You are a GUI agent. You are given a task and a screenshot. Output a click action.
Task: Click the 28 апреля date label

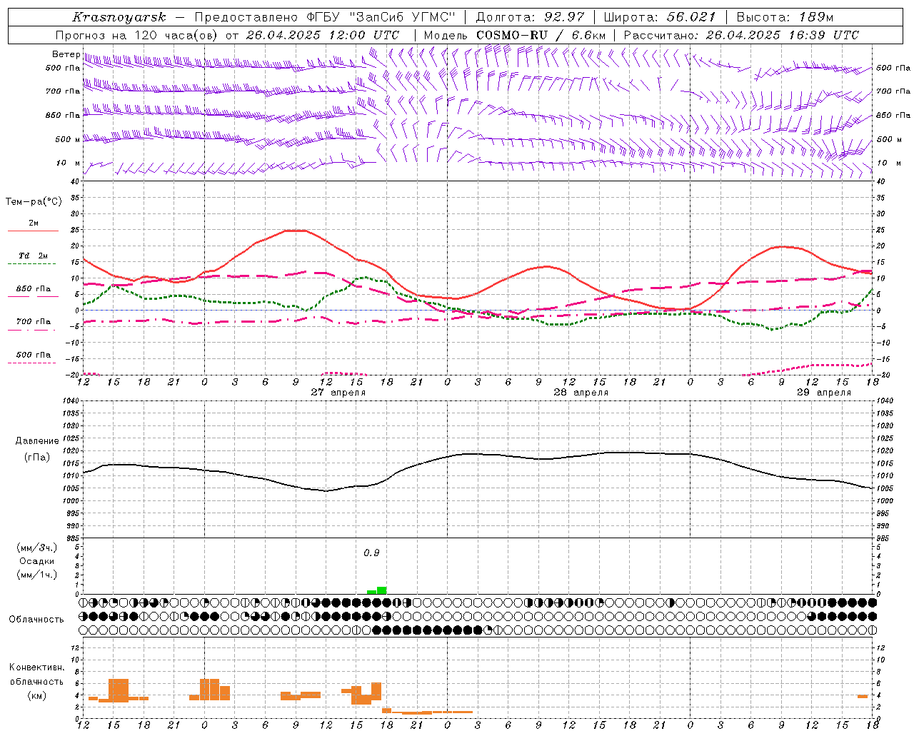581,393
